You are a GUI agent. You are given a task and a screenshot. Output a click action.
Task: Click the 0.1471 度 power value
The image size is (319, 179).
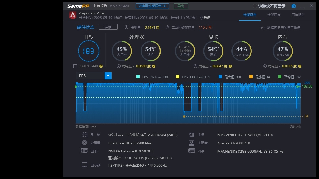pos(152,27)
